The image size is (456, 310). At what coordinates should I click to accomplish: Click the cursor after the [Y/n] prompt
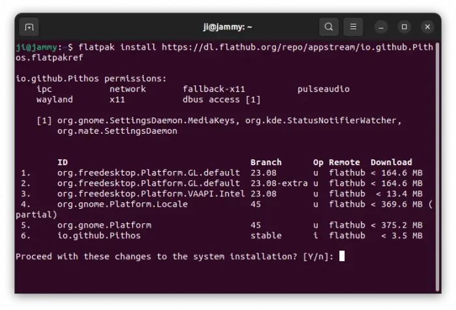click(x=342, y=256)
